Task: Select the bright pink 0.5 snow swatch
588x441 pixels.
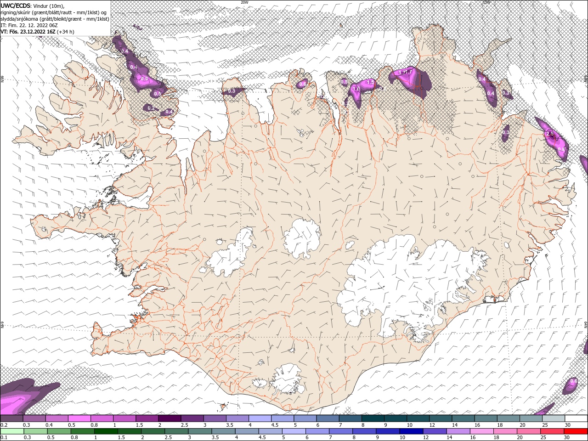Action: click(79, 418)
